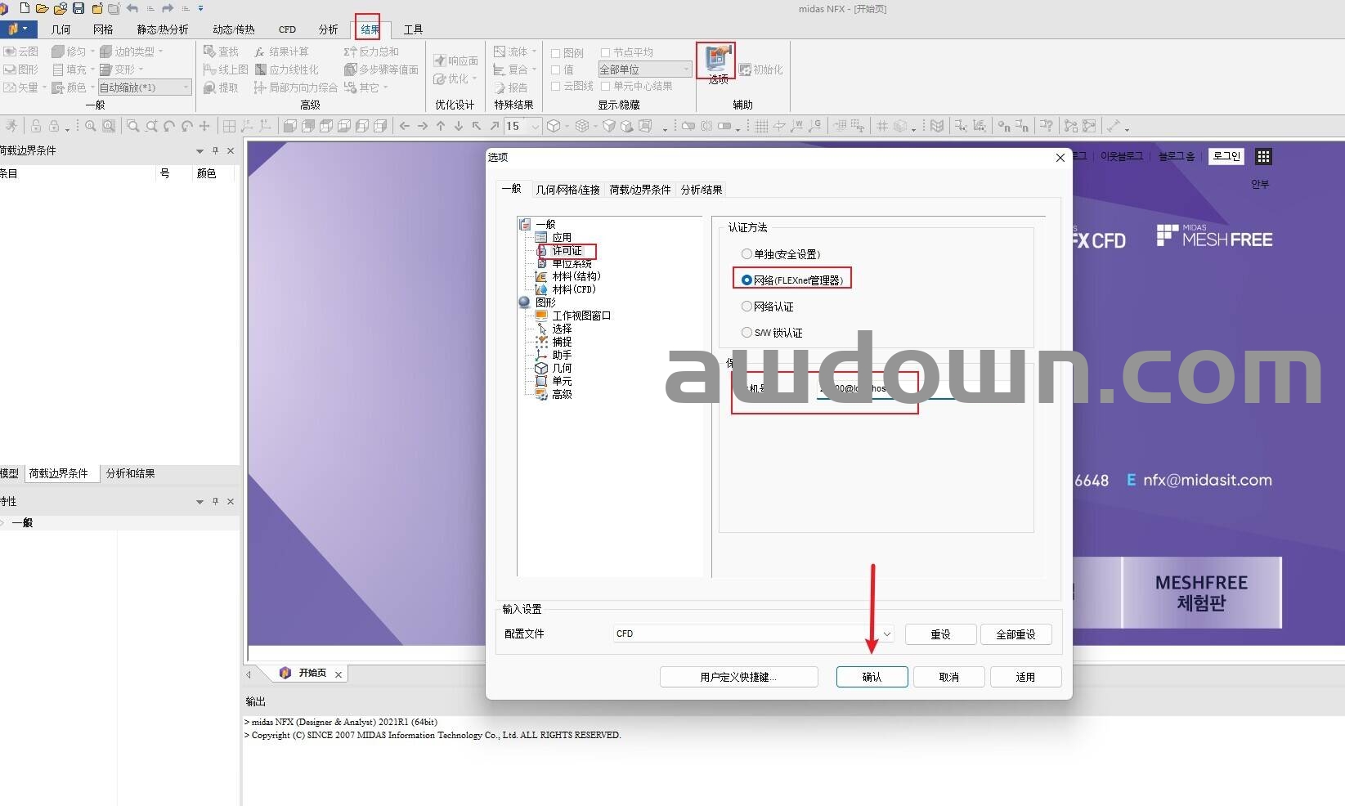Switch to the 分析结果 dialog tab
The height and width of the screenshot is (806, 1345).
[701, 190]
